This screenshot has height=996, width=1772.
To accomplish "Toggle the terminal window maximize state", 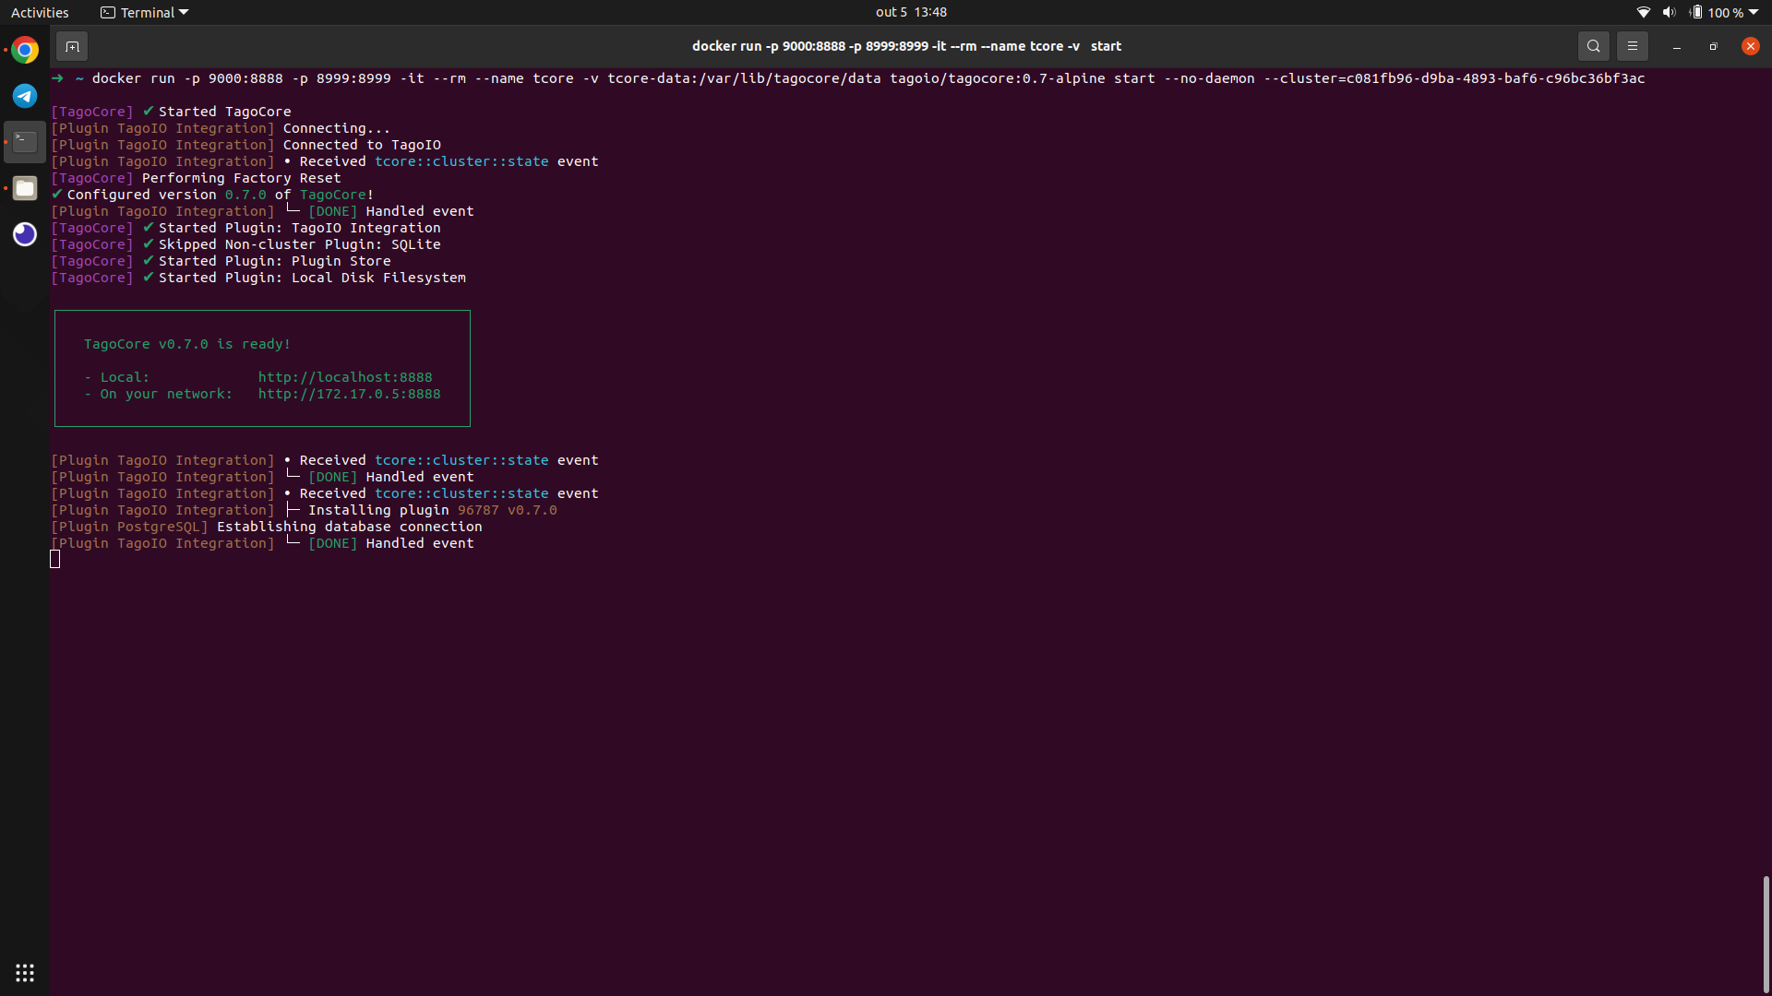I will (1713, 45).
